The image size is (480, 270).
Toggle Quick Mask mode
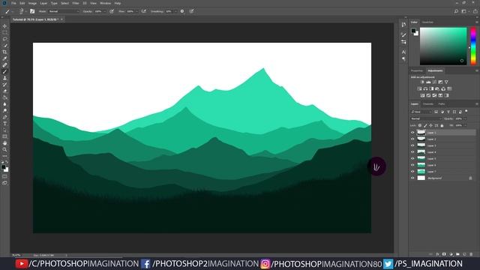[x=4, y=177]
